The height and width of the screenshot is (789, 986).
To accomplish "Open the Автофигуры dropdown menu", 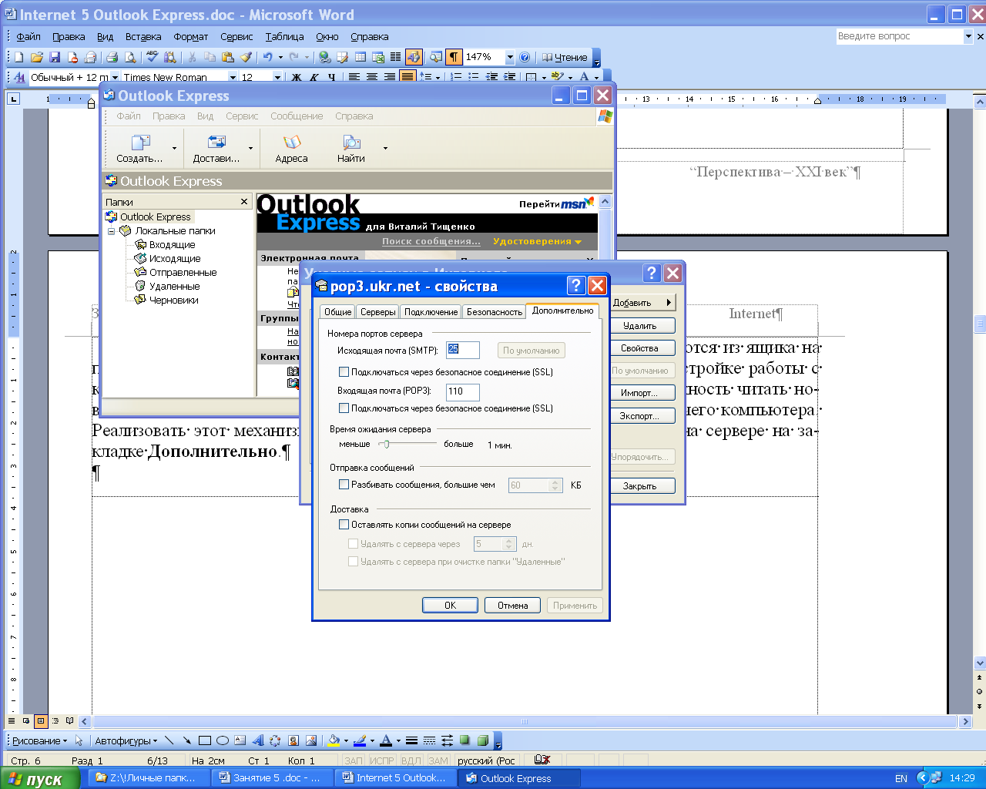I will pos(126,740).
